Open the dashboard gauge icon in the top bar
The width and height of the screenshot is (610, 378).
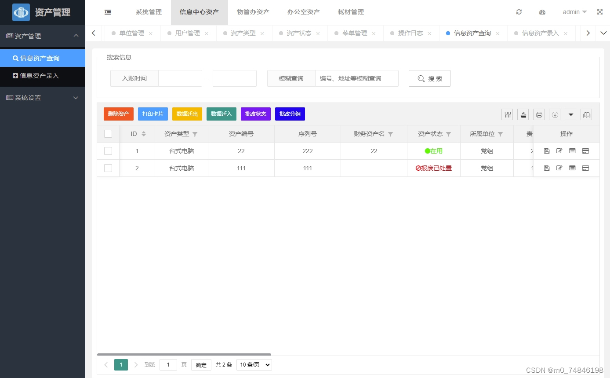click(542, 12)
